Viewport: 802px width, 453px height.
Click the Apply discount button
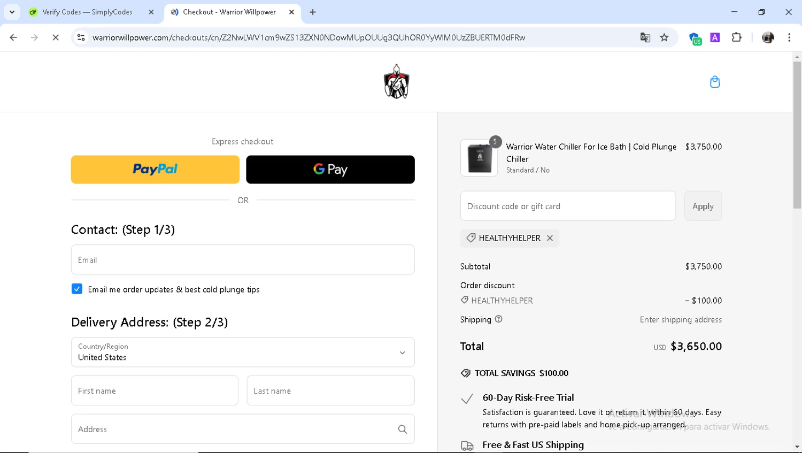point(703,206)
